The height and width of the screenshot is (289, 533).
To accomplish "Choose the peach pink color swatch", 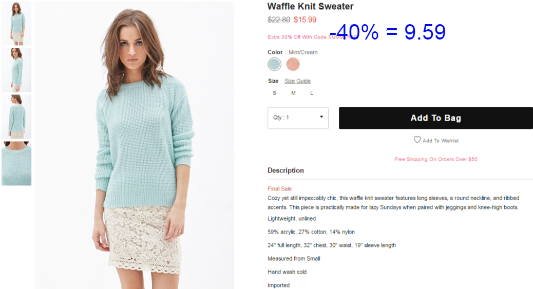I will (x=293, y=64).
